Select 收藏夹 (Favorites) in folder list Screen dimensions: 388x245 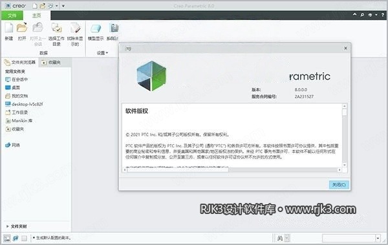point(15,129)
